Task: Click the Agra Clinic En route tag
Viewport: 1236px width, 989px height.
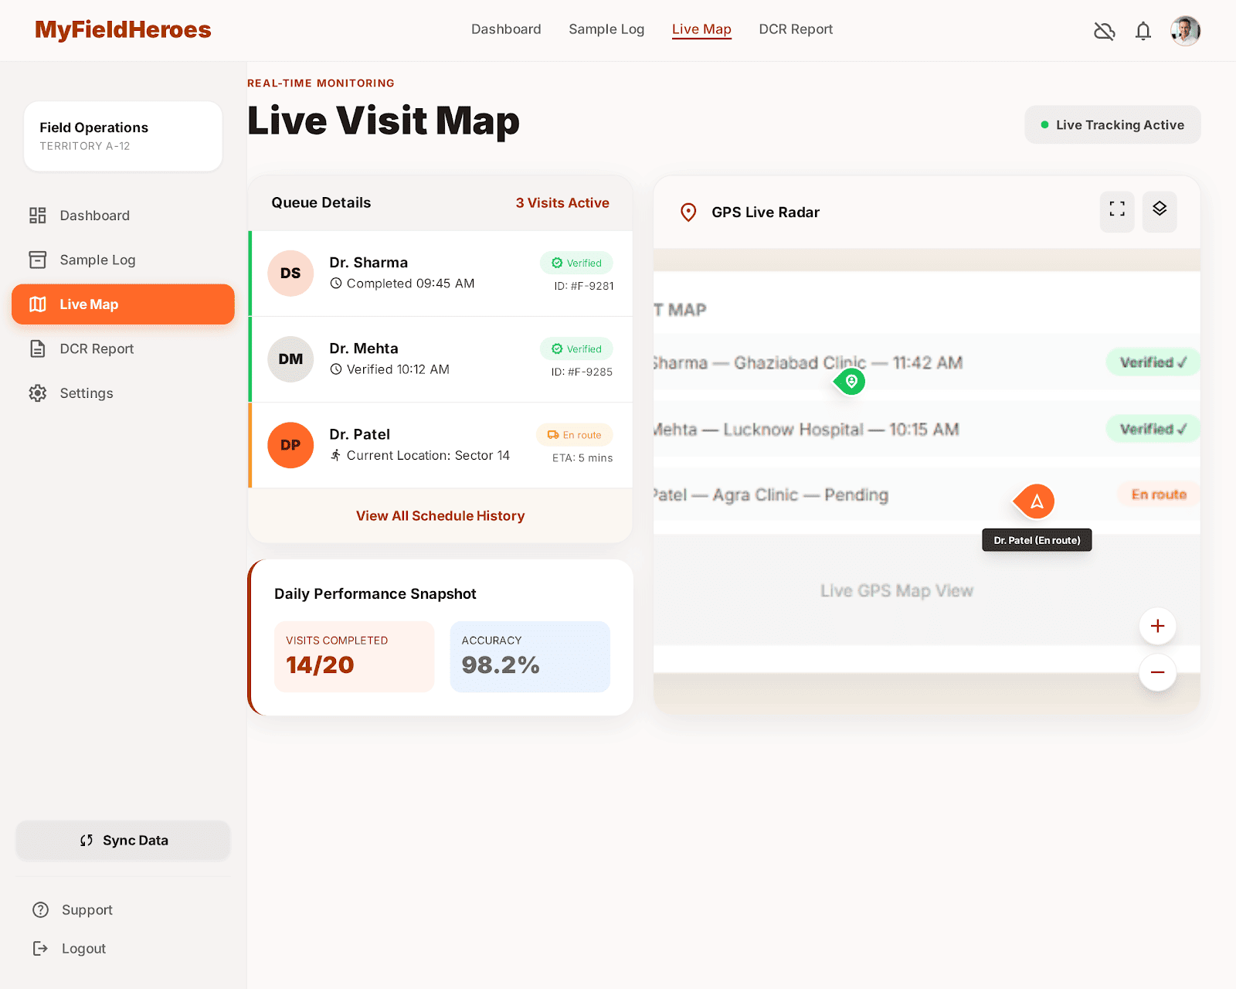Action: coord(1158,494)
